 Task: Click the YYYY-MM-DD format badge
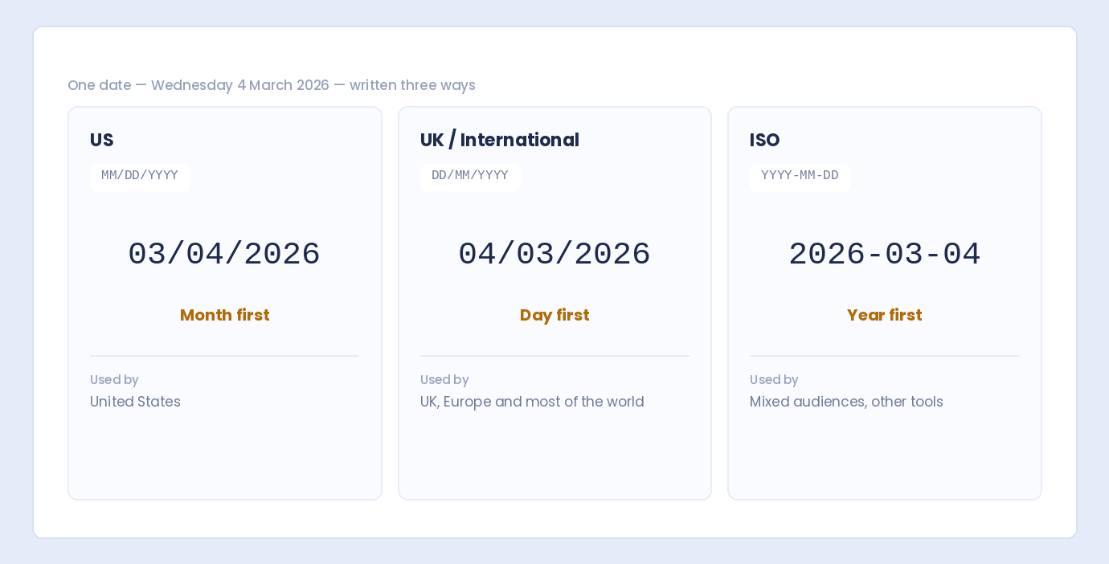800,177
